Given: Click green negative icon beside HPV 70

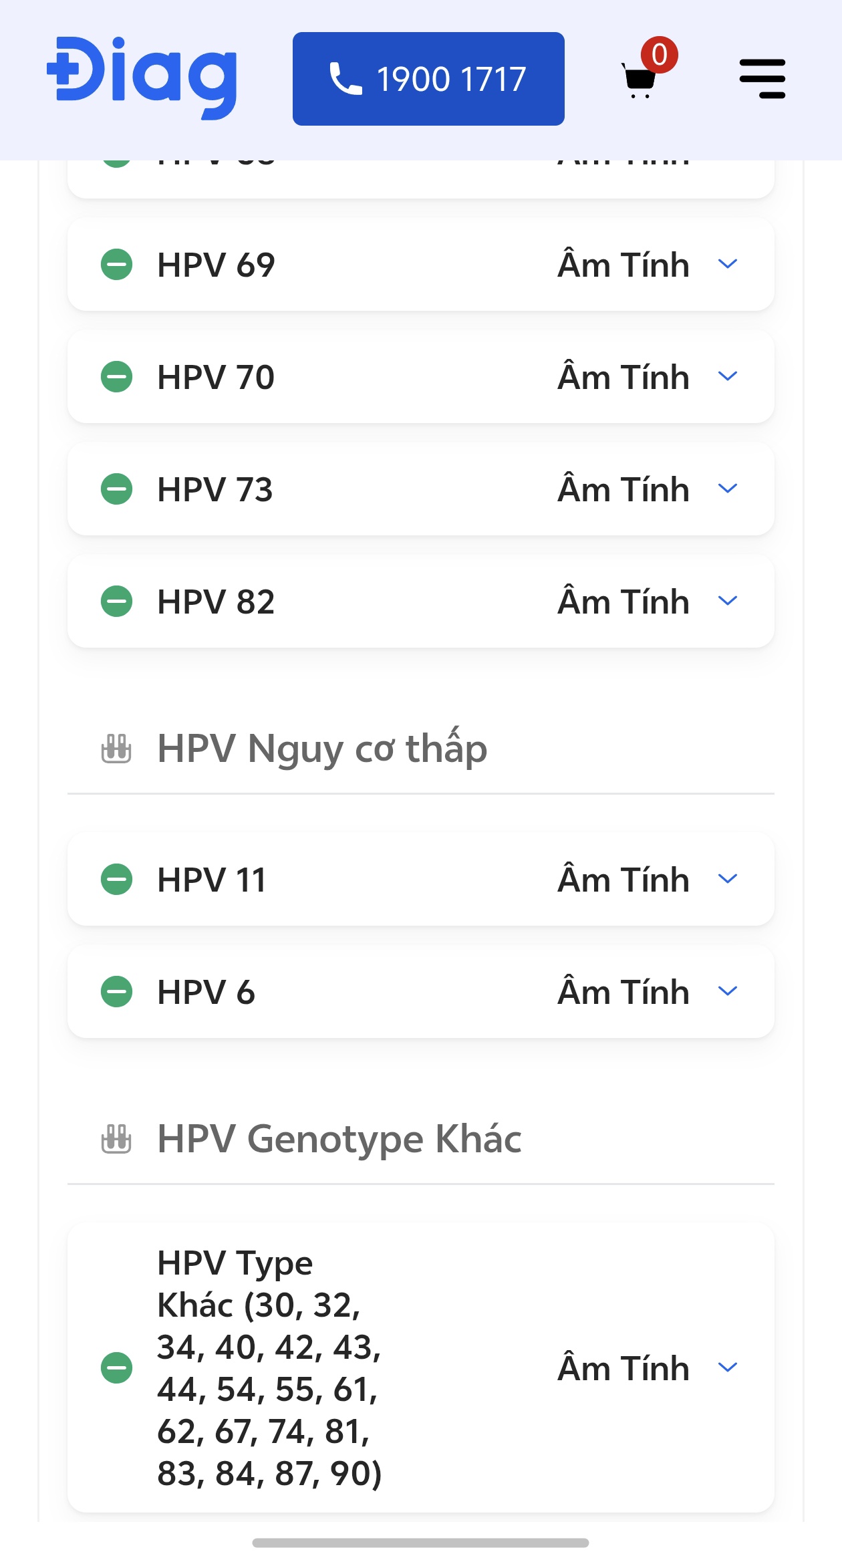Looking at the screenshot, I should (117, 377).
